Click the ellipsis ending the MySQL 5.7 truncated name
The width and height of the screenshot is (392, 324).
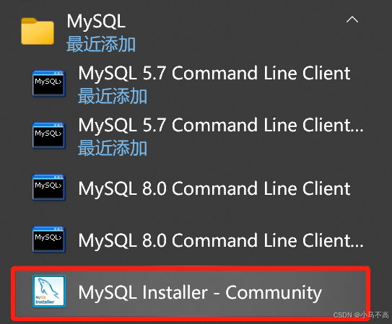[x=357, y=130]
